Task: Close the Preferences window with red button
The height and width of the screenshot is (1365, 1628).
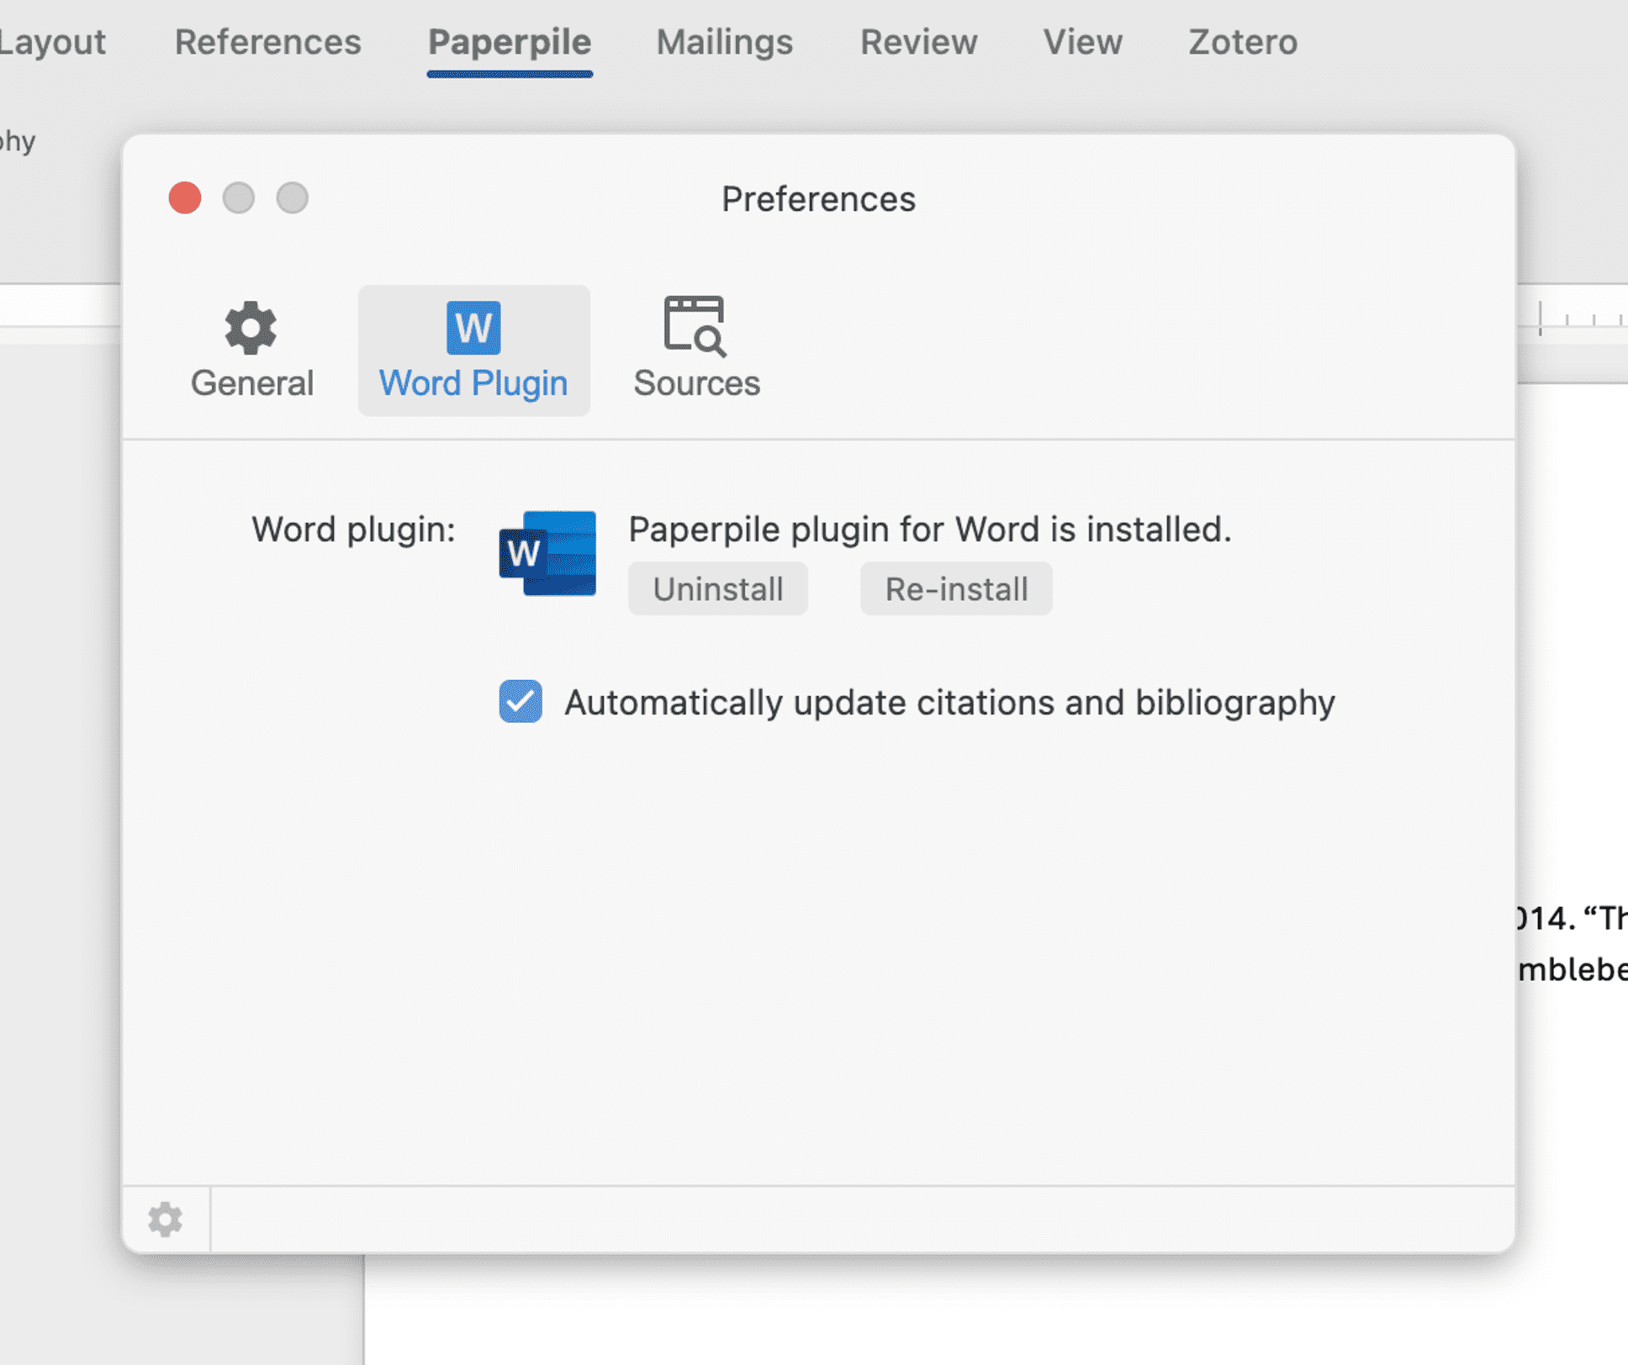Action: coord(185,198)
